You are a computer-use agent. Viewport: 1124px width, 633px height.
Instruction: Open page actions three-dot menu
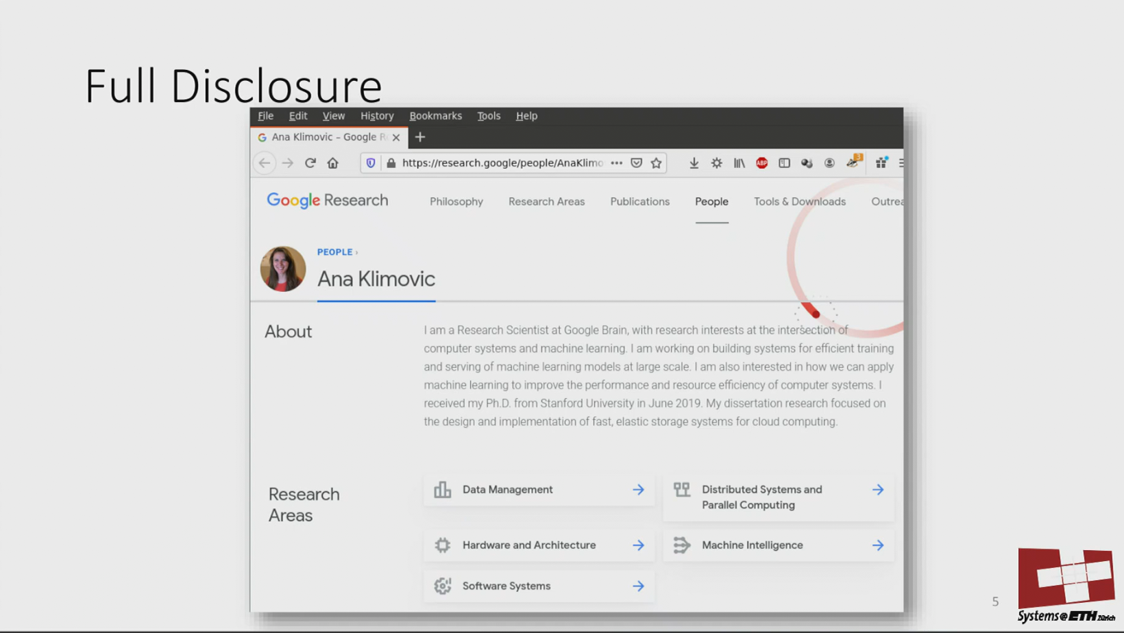pos(617,163)
